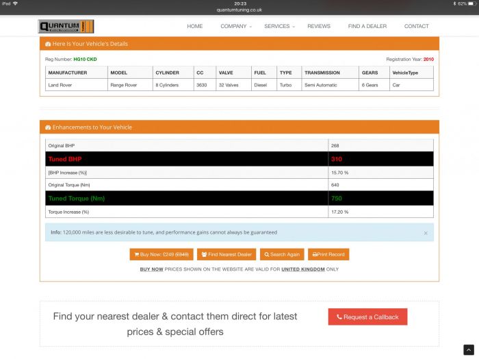
Task: Click the Original Torque value 640
Action: coord(335,185)
